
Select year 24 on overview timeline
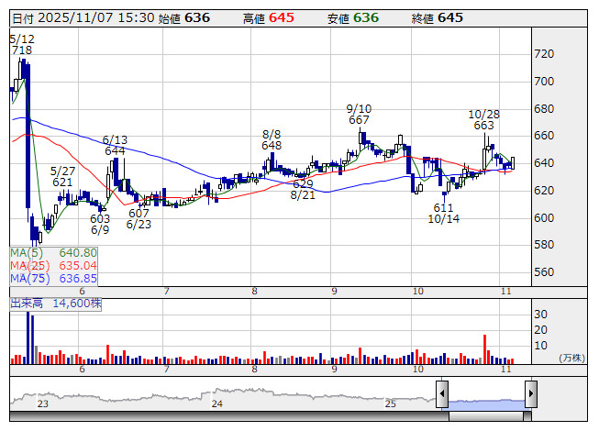[216, 403]
